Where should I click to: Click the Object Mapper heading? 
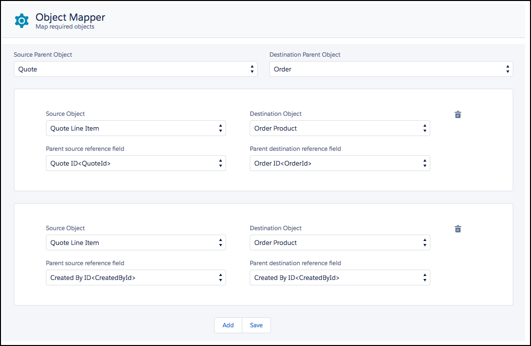coord(71,17)
